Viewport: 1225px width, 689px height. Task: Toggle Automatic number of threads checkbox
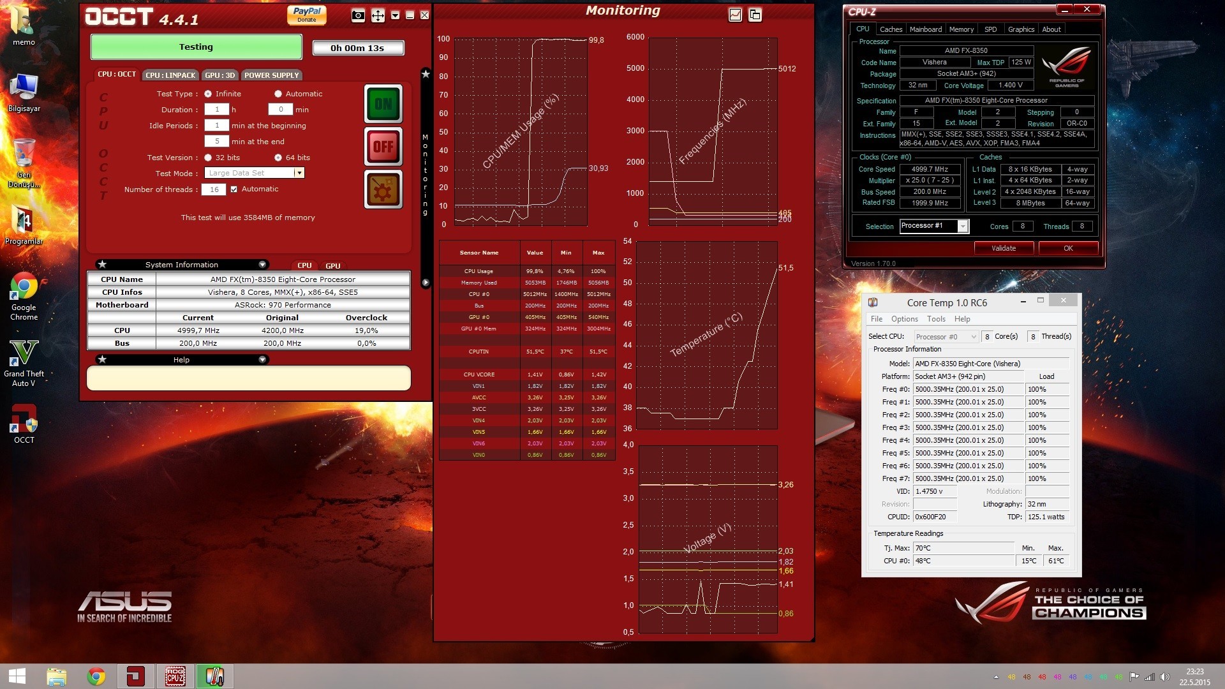tap(234, 189)
